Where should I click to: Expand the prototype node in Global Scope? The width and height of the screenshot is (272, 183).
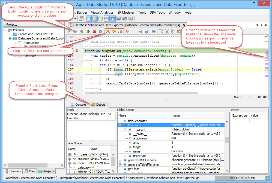tap(125, 156)
